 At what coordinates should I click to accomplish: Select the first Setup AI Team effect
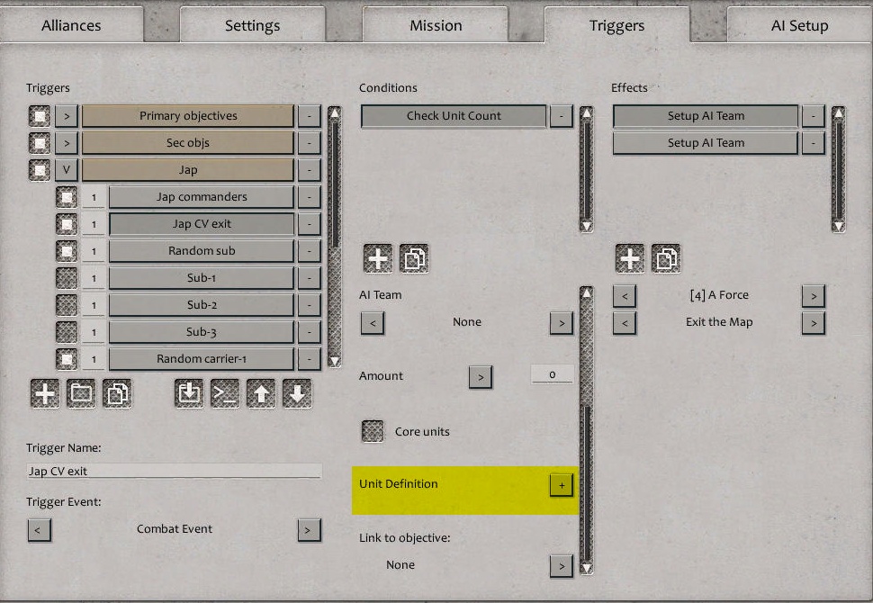[x=706, y=116]
